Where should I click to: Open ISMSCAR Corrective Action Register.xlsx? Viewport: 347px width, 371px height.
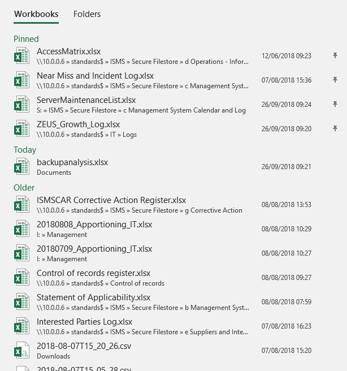click(111, 200)
